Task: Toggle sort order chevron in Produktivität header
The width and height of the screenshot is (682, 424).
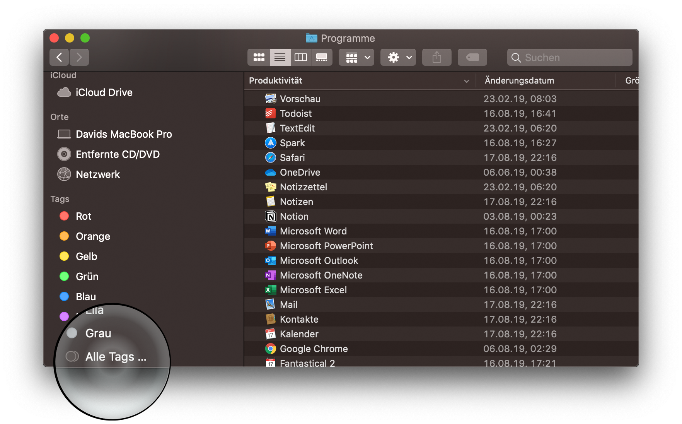Action: [467, 81]
